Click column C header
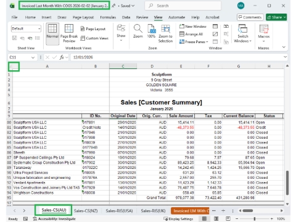This screenshot has height=222, width=296. (x=123, y=66)
